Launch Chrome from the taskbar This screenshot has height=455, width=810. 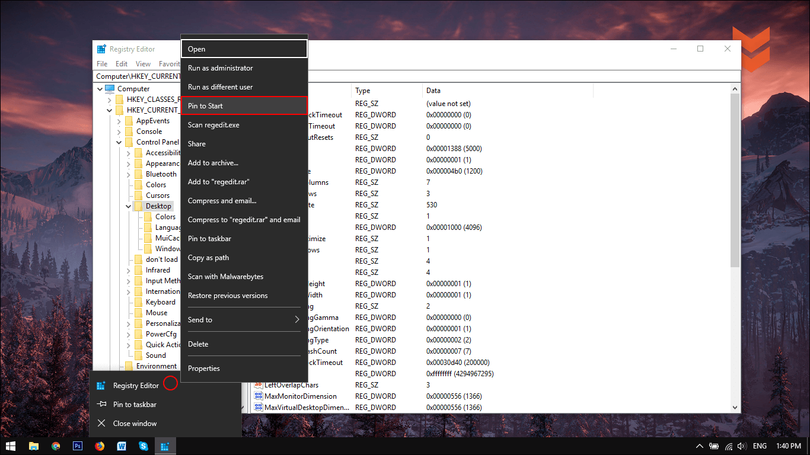(x=56, y=446)
